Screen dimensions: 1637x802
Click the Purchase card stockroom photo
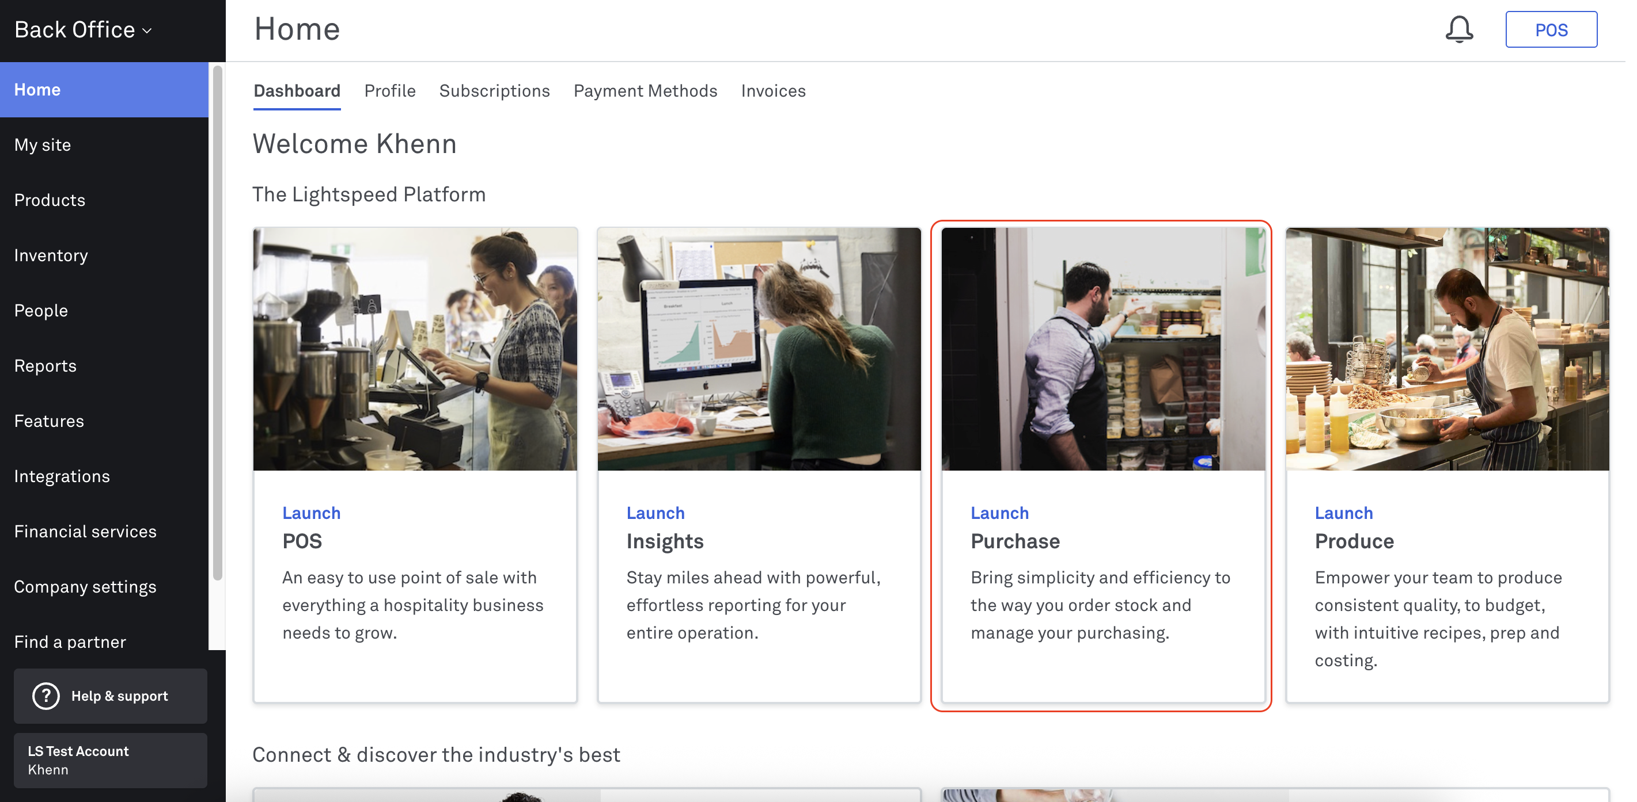tap(1104, 349)
